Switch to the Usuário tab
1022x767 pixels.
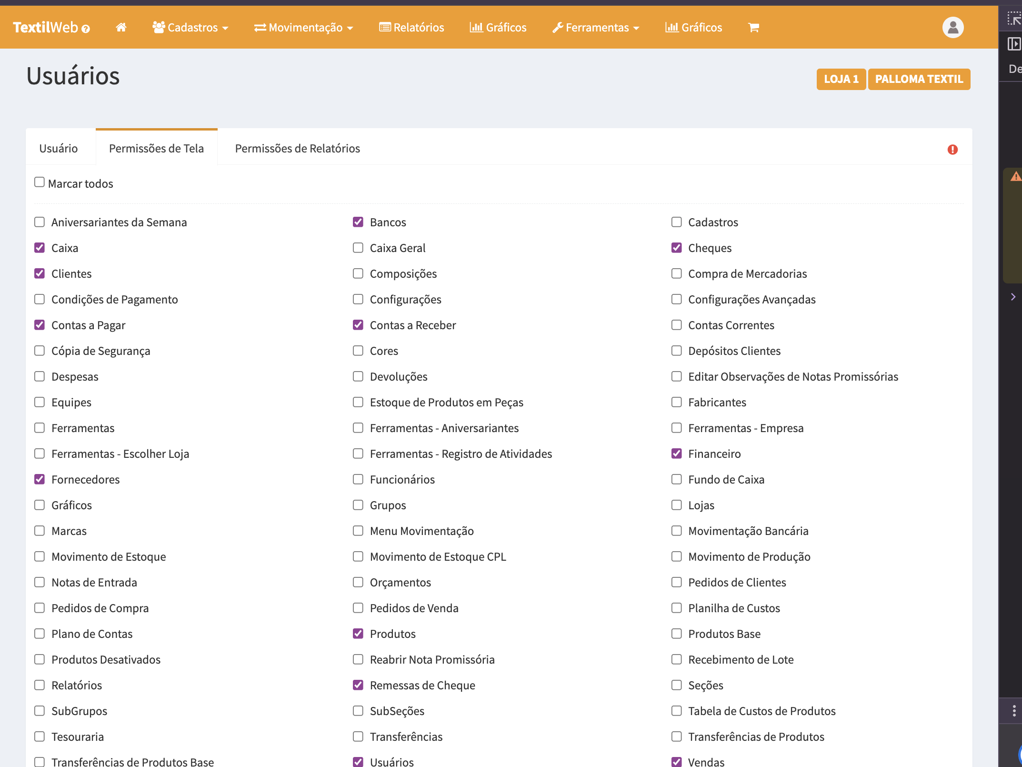[x=59, y=148]
